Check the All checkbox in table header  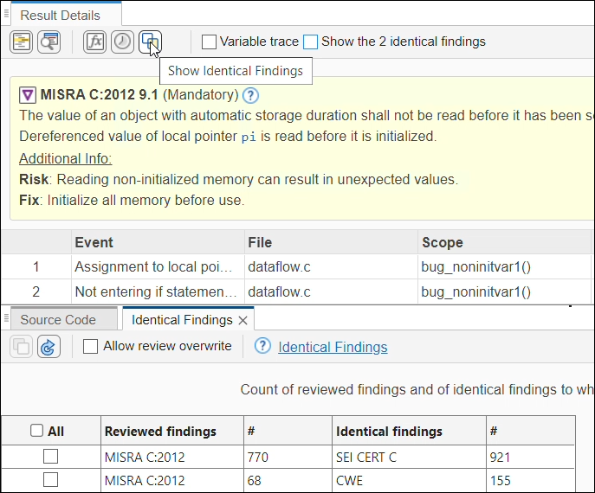36,431
